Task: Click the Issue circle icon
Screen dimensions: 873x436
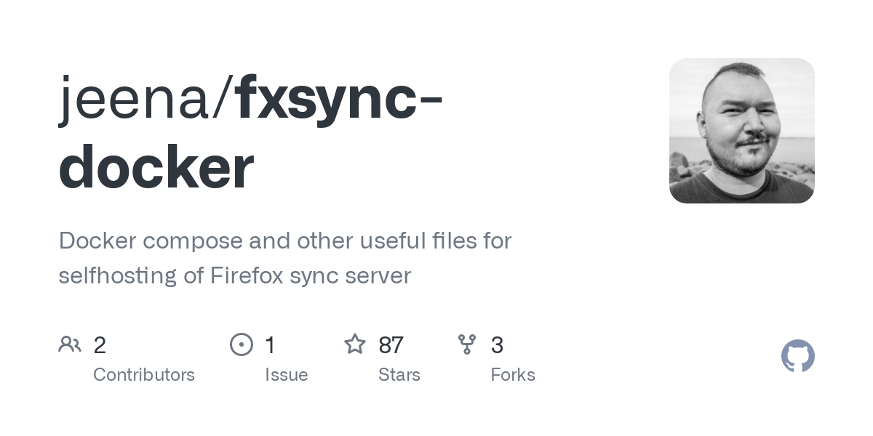Action: tap(241, 344)
